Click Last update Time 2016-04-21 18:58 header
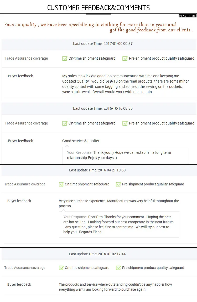 [x=97, y=170]
